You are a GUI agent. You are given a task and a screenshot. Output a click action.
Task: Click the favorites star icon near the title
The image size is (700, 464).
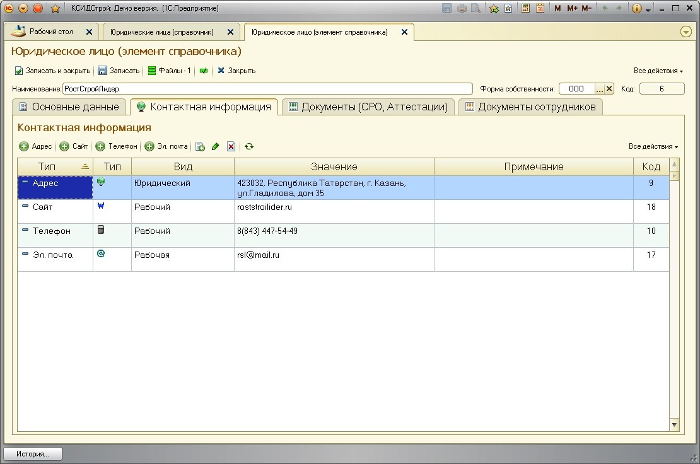click(55, 8)
